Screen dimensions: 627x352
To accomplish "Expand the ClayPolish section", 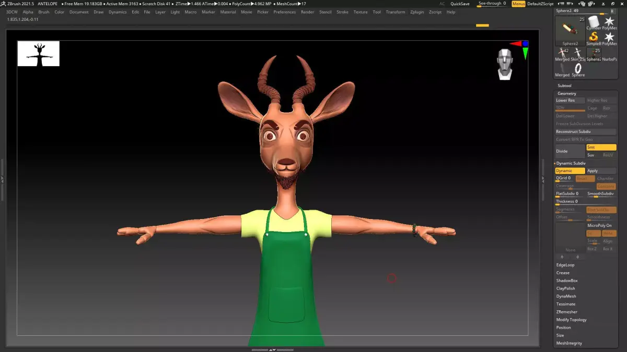I will point(566,288).
